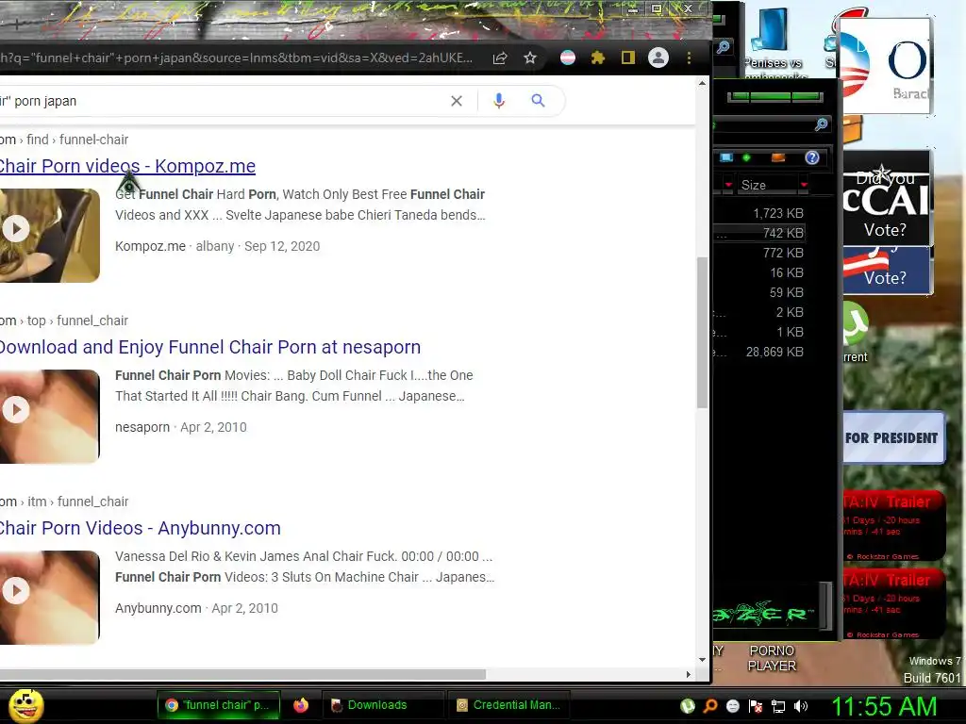Click the orange folder icon in dark toolbar
The height and width of the screenshot is (724, 966).
[778, 157]
